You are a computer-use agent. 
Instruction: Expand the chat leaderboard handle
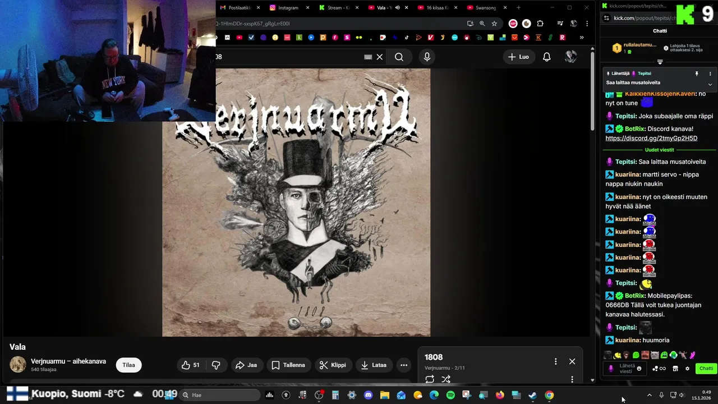pos(660,62)
